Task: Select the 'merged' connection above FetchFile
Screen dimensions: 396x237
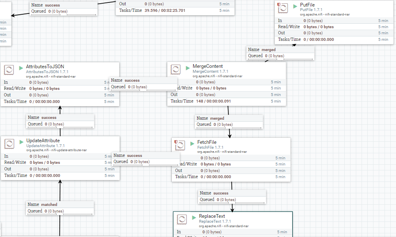Action: (x=228, y=121)
